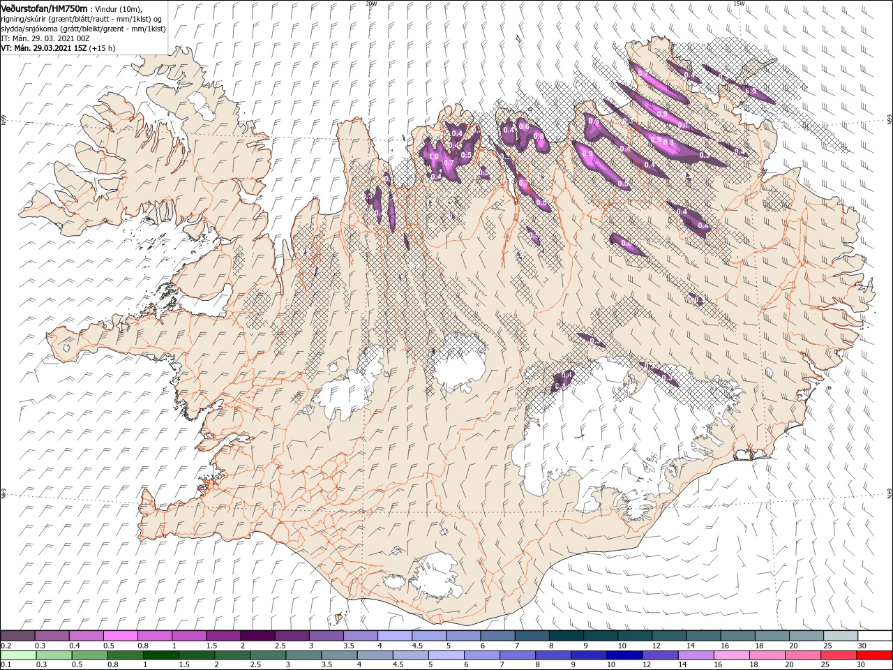Pick lower-row navy swatch starting at 10
Image resolution: width=893 pixels, height=670 pixels.
point(624,655)
